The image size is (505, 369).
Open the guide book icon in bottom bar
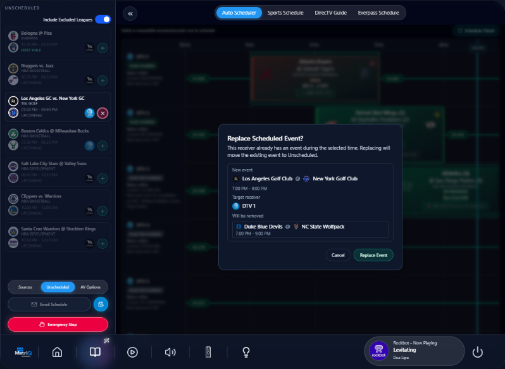click(95, 352)
